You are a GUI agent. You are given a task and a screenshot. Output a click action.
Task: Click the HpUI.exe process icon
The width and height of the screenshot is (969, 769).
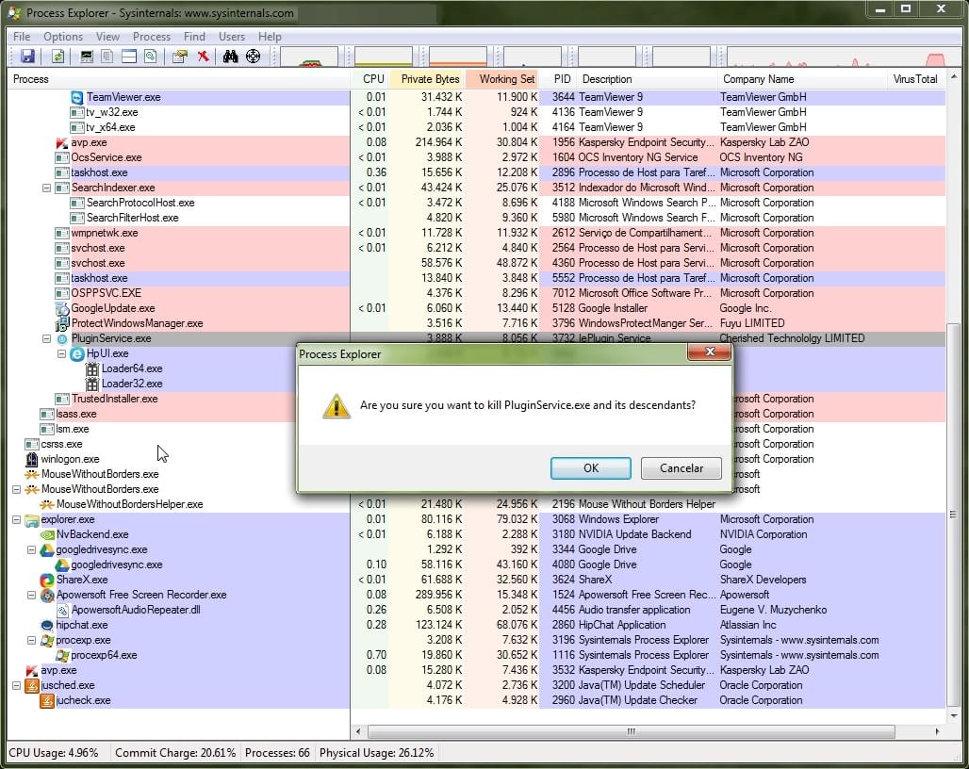click(76, 354)
